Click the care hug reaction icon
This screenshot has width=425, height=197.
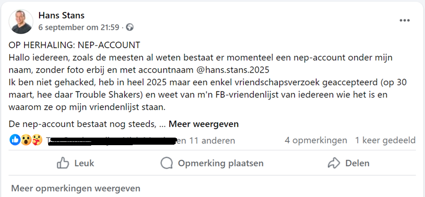click(36, 140)
